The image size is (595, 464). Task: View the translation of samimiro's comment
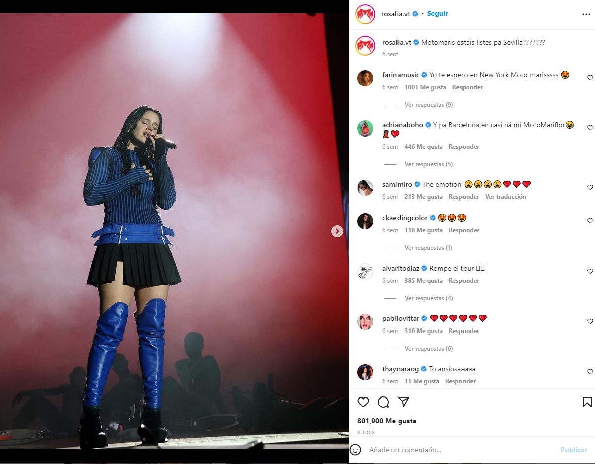pos(505,197)
